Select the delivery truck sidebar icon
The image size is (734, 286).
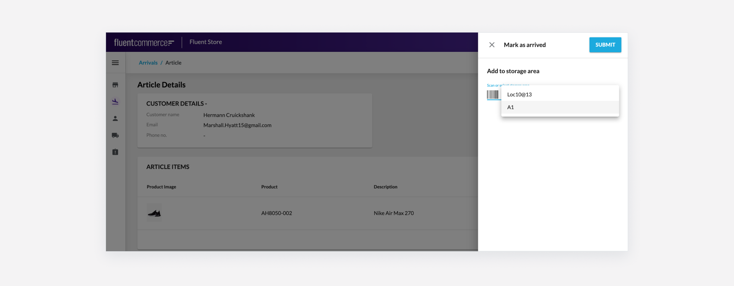pos(115,135)
